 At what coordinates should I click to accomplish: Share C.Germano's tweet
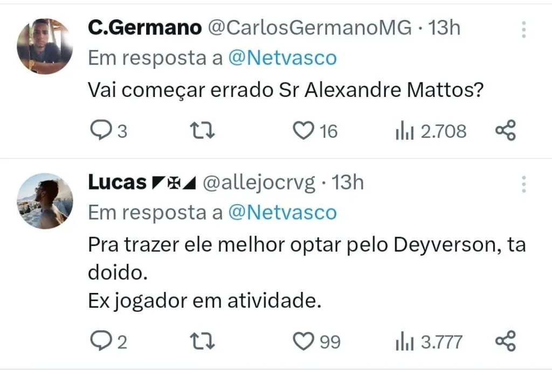click(505, 131)
